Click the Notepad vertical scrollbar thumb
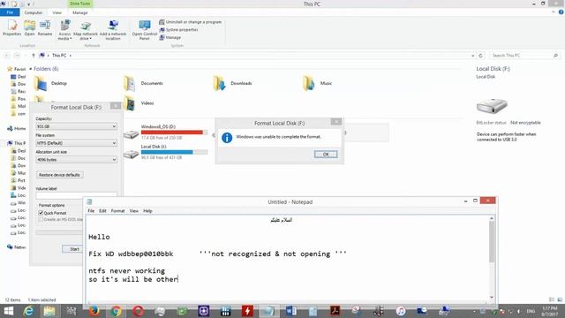565x318 pixels. [492, 242]
